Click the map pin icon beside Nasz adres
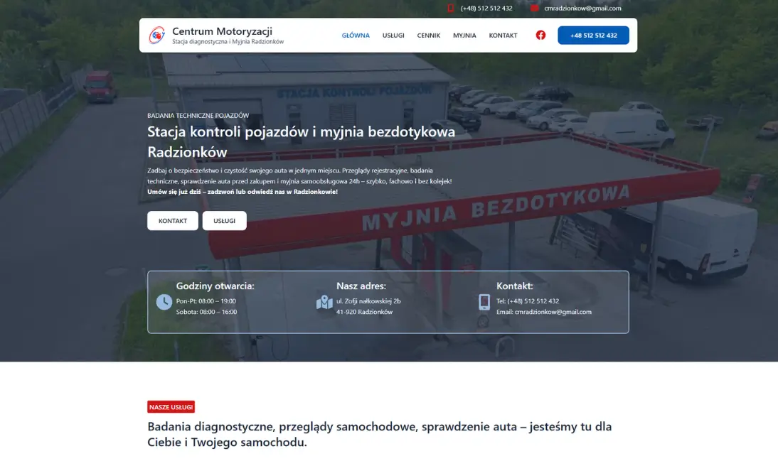The width and height of the screenshot is (778, 466). point(324,302)
